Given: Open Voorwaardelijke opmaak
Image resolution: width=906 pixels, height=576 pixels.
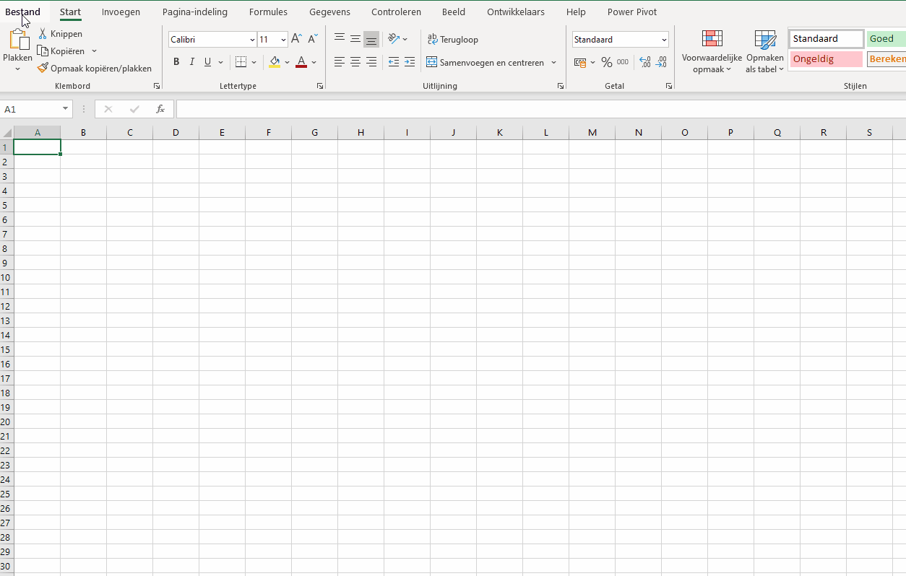Looking at the screenshot, I should point(712,51).
